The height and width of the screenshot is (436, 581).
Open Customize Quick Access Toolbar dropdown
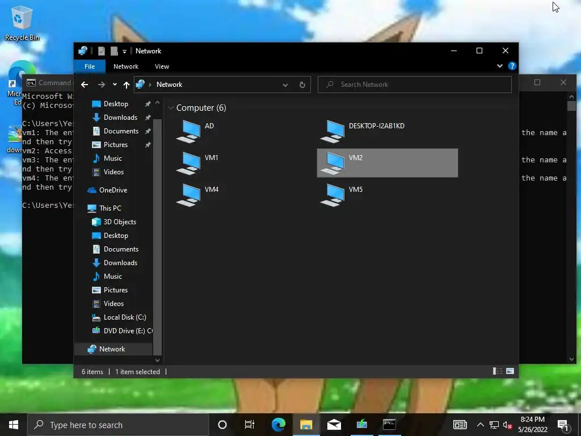click(x=124, y=52)
